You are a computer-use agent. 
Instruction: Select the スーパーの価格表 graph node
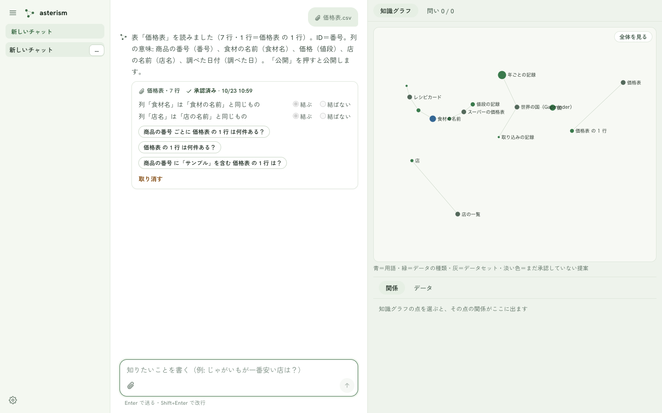464,112
